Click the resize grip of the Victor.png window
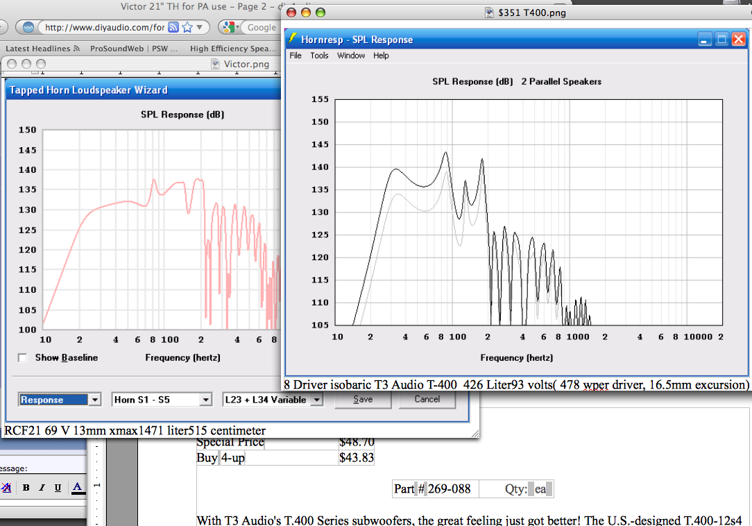Screen dimensions: 752x526 click(x=475, y=434)
